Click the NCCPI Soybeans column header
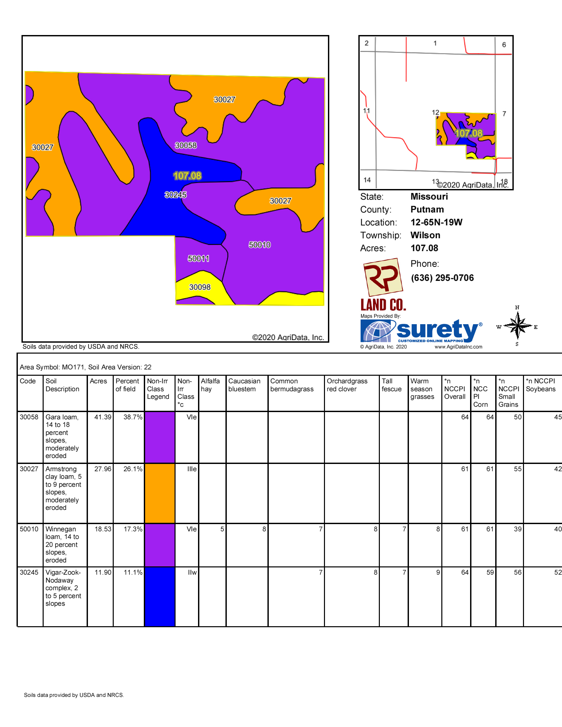Image resolution: width=562 pixels, height=727 pixels. point(541,385)
